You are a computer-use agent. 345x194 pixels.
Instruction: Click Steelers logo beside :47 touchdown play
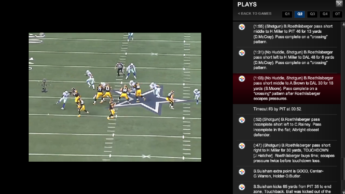coord(242,146)
